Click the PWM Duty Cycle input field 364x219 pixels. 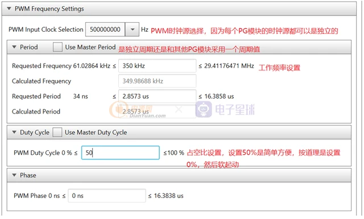coord(120,153)
